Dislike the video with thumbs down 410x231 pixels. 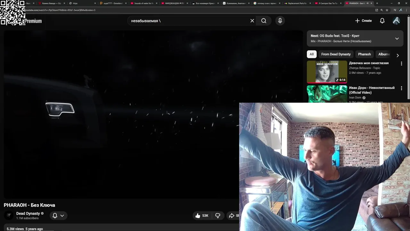[x=218, y=216]
